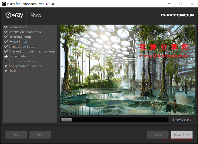This screenshot has height=144, width=198.
Task: Select the Installation parameters step
Action: point(25,32)
